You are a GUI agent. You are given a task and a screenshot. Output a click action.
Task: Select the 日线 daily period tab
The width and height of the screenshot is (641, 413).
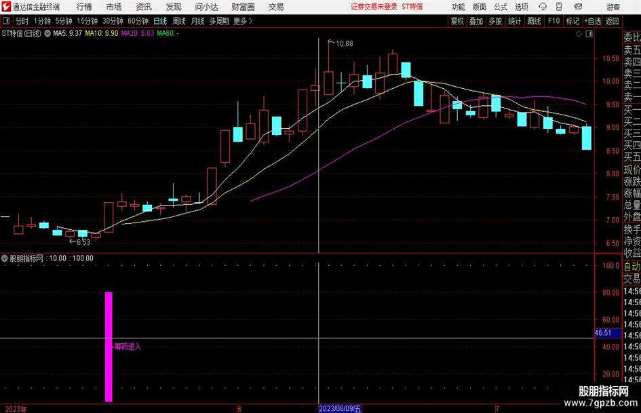click(160, 21)
